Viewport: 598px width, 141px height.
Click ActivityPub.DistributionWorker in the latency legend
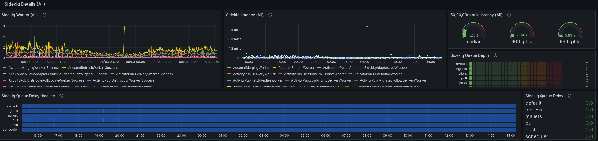(x=378, y=74)
